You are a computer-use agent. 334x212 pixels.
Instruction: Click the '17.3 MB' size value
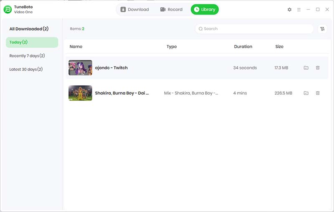[281, 68]
